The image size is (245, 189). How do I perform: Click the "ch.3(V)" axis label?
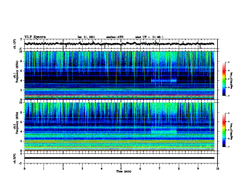pos(15,158)
